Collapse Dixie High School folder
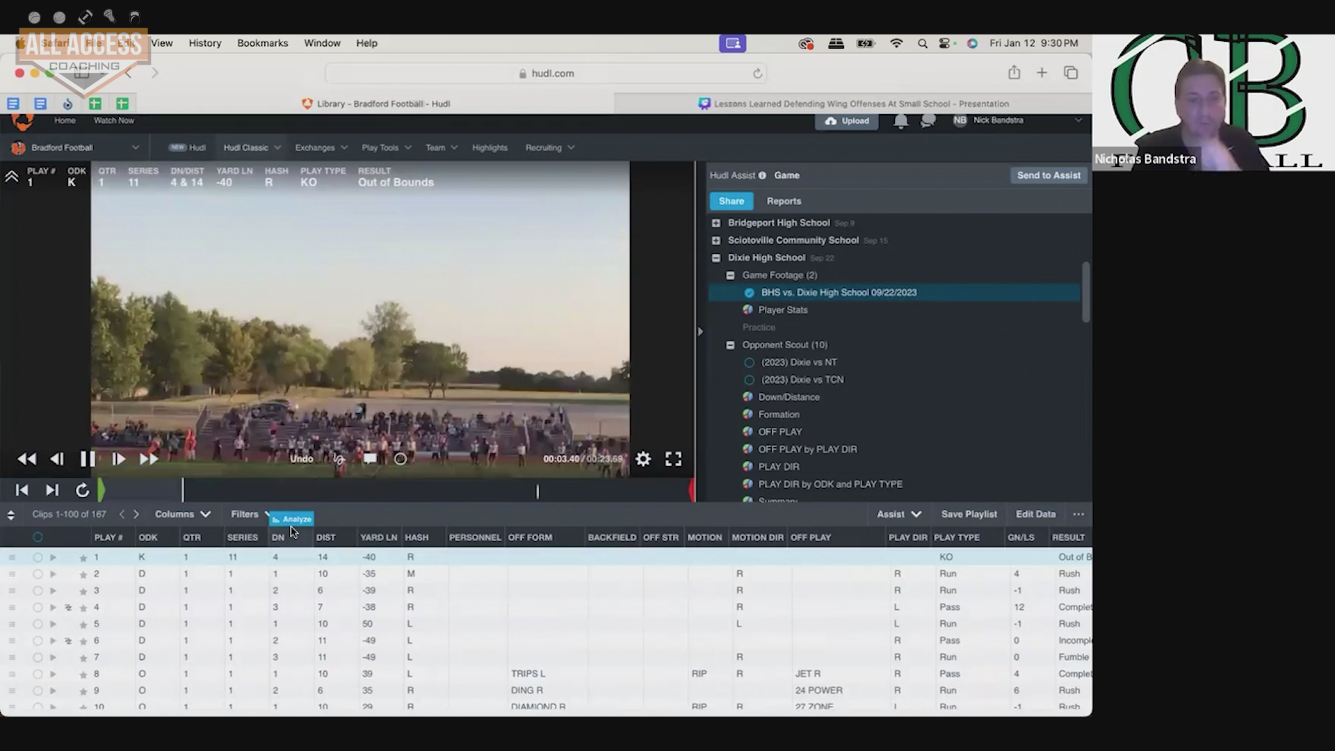 click(x=716, y=258)
